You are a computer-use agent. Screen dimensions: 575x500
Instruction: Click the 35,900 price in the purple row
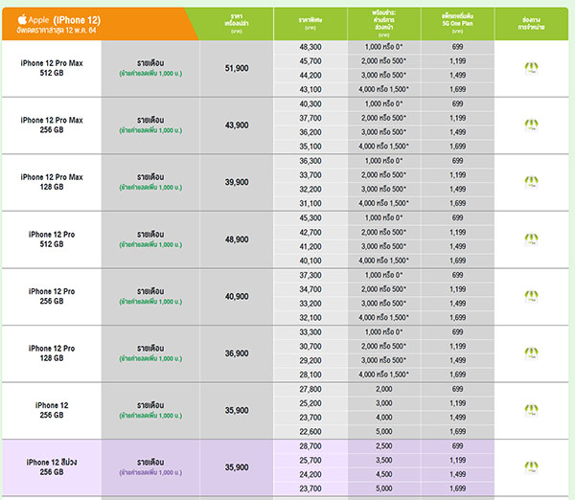(237, 467)
